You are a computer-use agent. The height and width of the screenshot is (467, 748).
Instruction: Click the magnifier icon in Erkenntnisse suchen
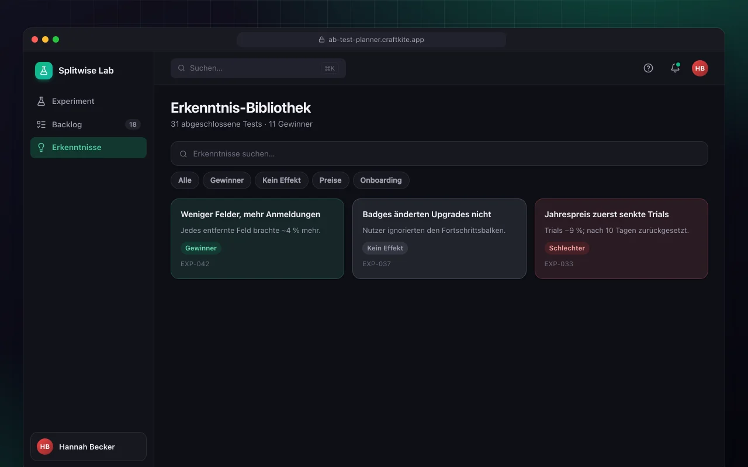183,154
